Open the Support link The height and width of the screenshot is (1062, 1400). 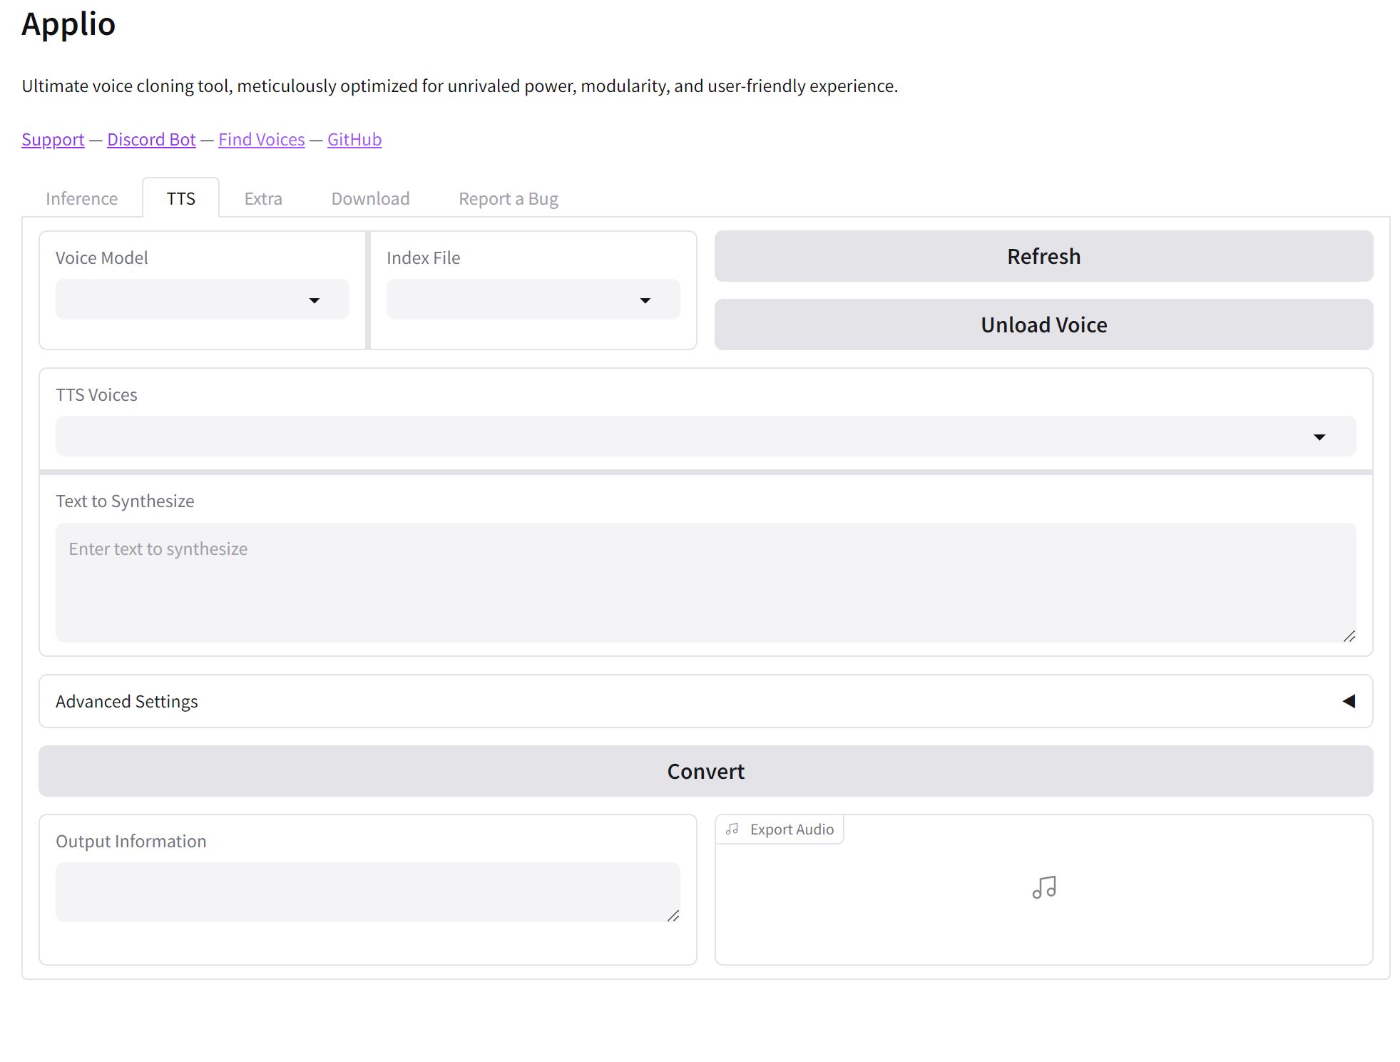(53, 139)
